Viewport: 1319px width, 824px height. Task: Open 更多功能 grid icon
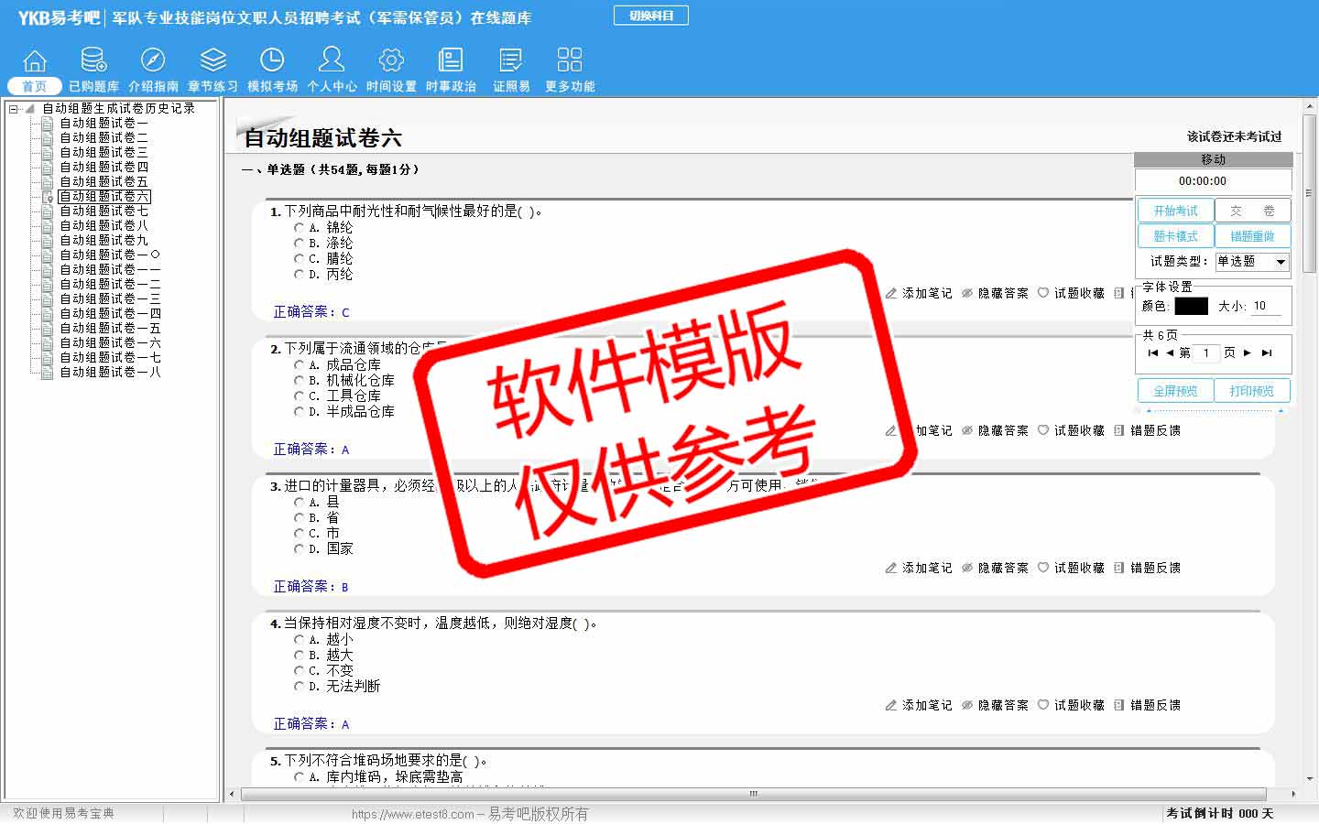570,60
